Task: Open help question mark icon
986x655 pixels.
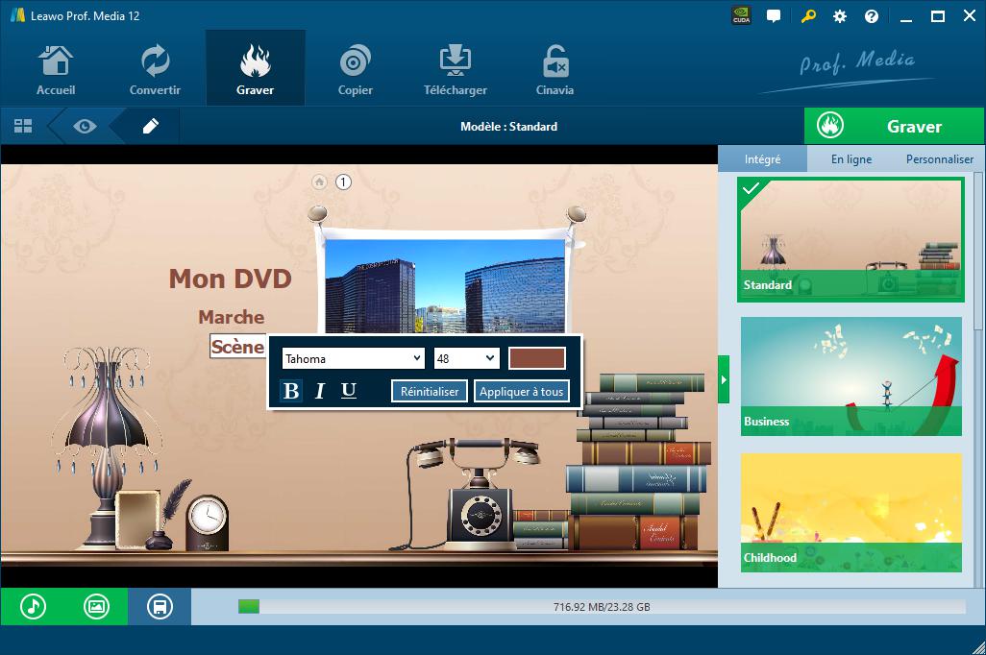Action: (872, 16)
